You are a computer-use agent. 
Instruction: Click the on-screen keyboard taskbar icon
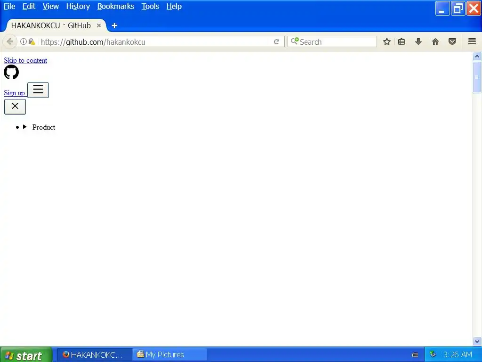(x=415, y=355)
